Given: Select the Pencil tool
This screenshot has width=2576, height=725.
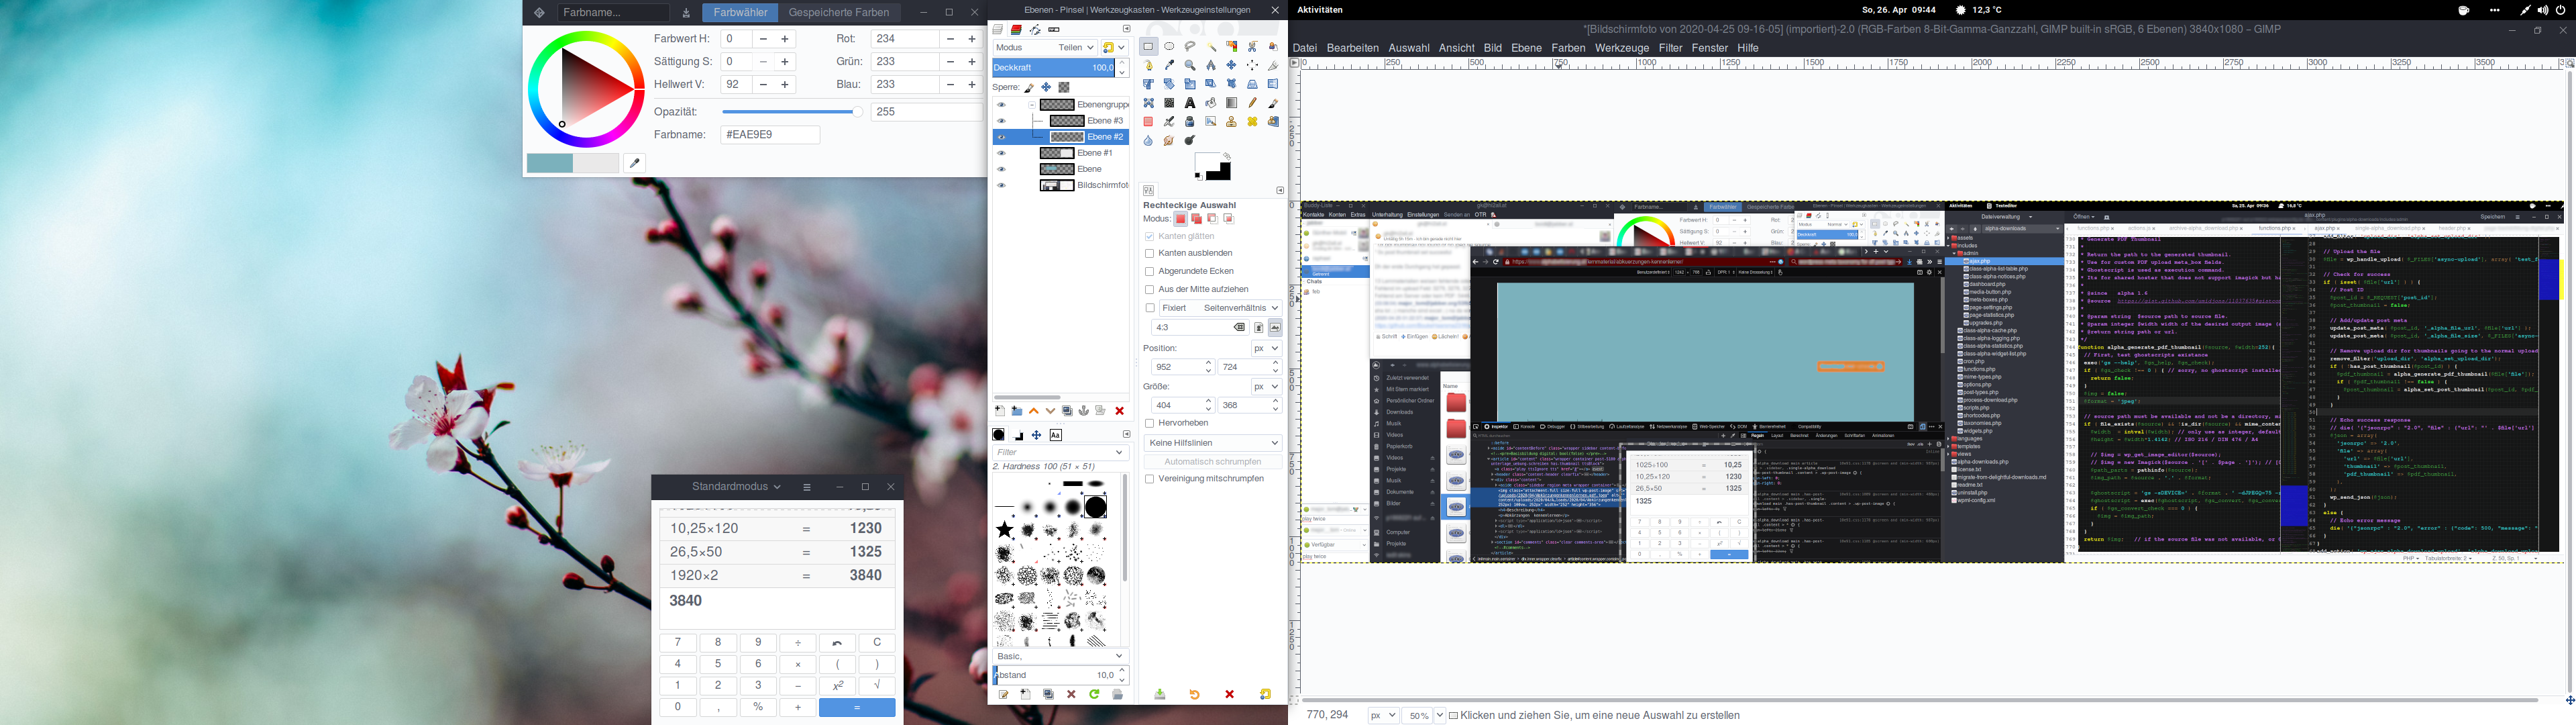Looking at the screenshot, I should click(x=1252, y=103).
